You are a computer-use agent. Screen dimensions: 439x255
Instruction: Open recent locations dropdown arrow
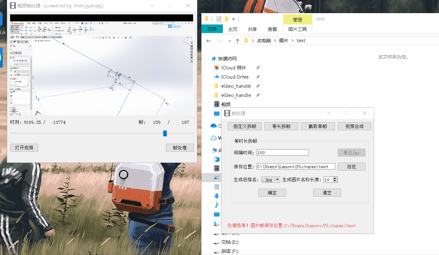[230, 41]
